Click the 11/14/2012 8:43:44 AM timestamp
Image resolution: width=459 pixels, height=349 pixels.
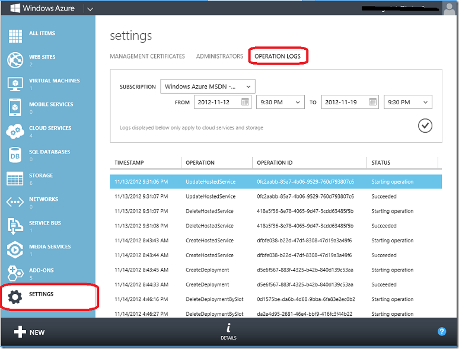[x=141, y=255]
